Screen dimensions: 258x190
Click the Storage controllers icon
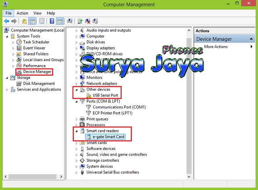[82, 160]
